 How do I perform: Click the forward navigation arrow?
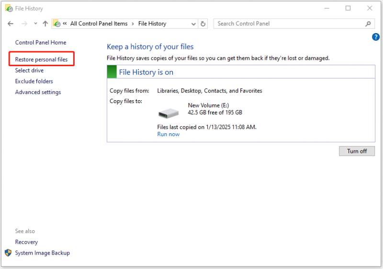(x=24, y=23)
